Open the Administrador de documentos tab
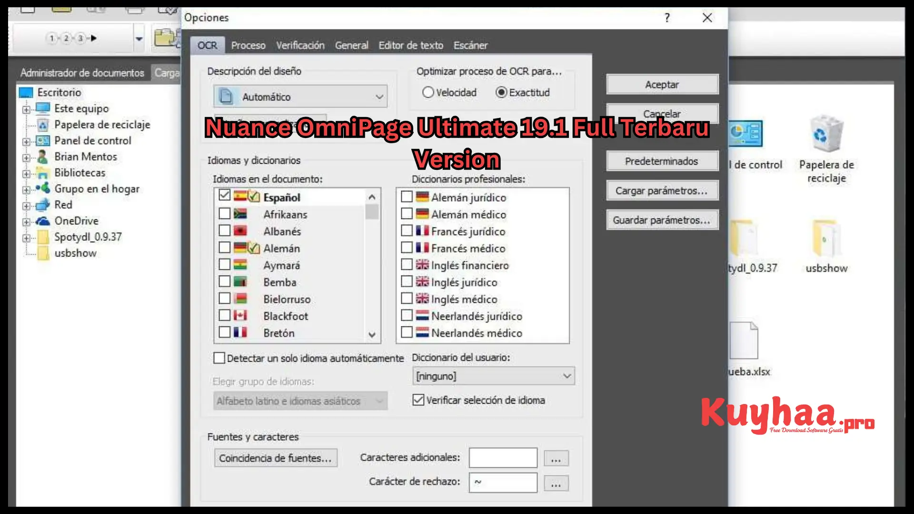 [82, 73]
